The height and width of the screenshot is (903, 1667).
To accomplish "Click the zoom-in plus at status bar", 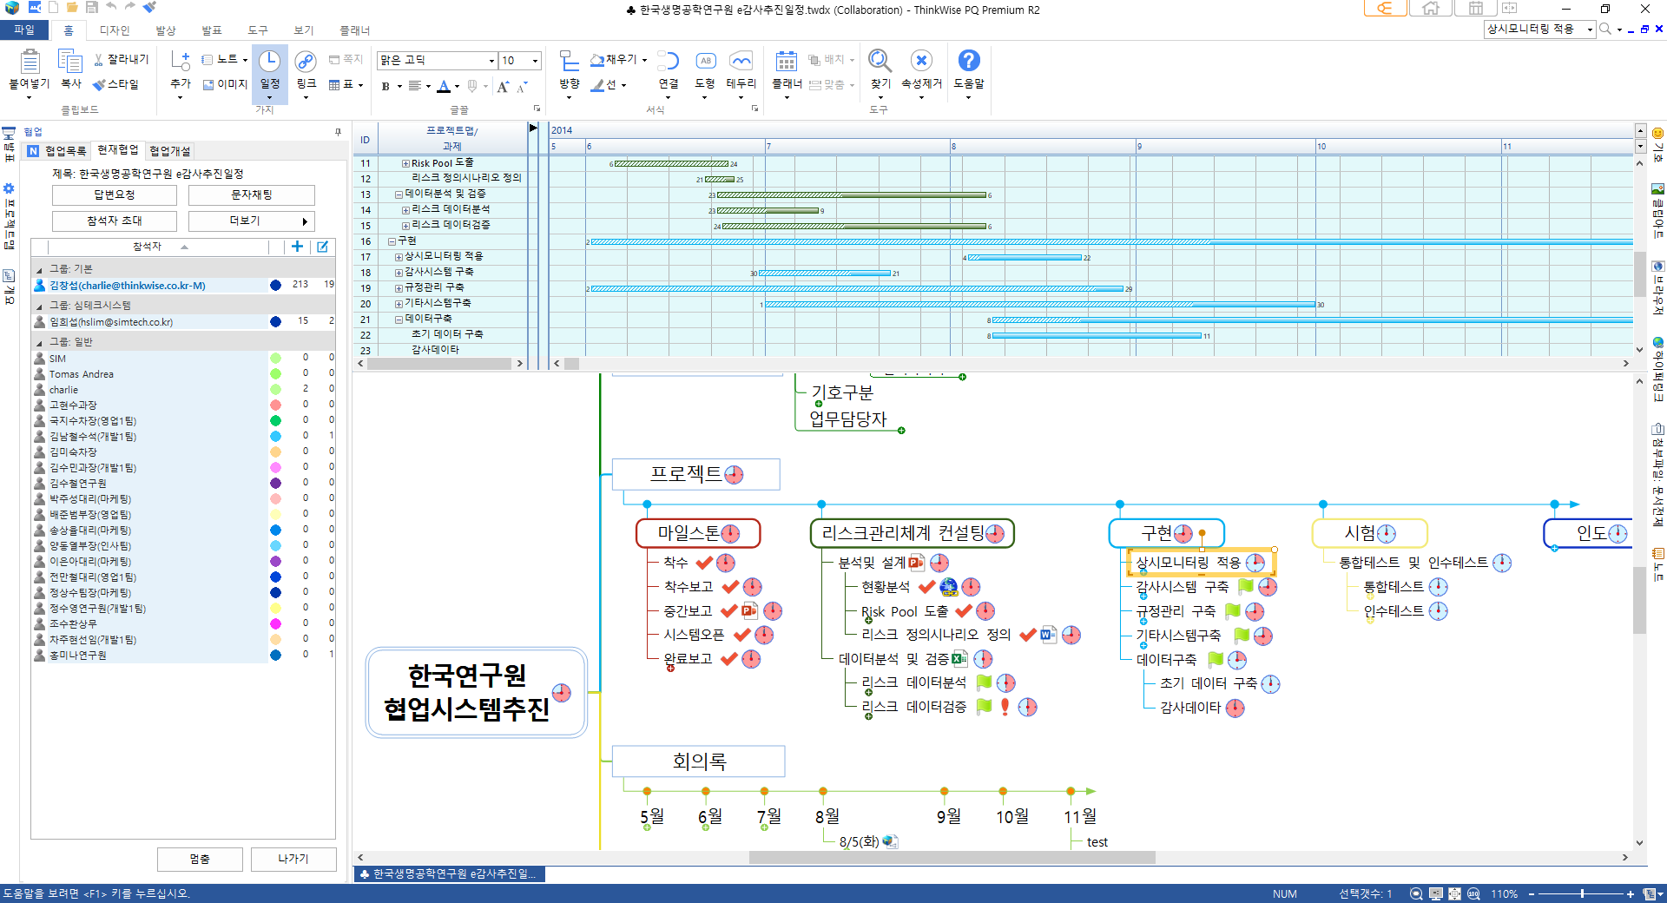I will pyautogui.click(x=1631, y=893).
